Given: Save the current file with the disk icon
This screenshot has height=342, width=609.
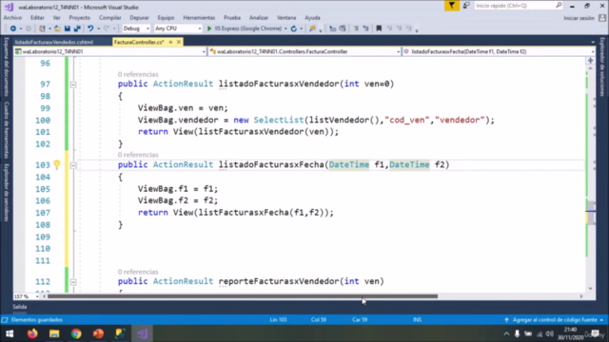Looking at the screenshot, I should [x=68, y=28].
